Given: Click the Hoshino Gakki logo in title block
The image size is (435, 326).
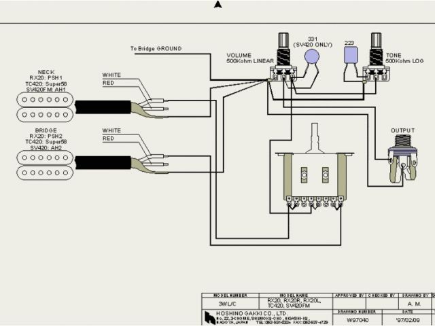Looking at the screenshot, I should pyautogui.click(x=210, y=316).
